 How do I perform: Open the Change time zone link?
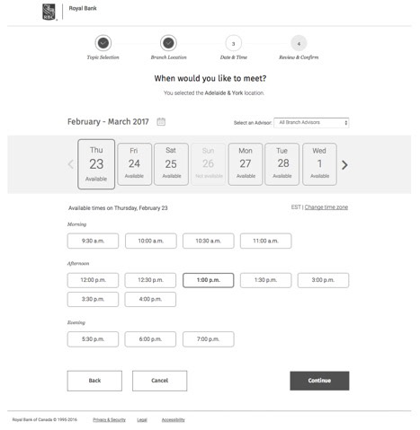pyautogui.click(x=326, y=207)
